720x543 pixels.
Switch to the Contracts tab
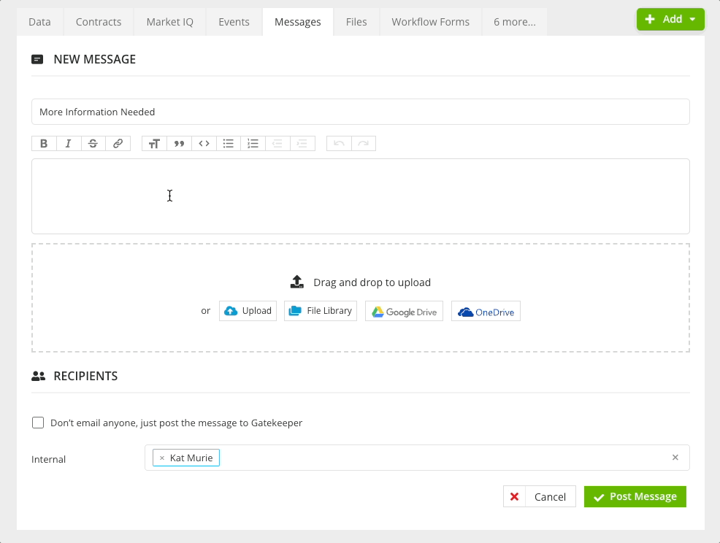(x=99, y=22)
